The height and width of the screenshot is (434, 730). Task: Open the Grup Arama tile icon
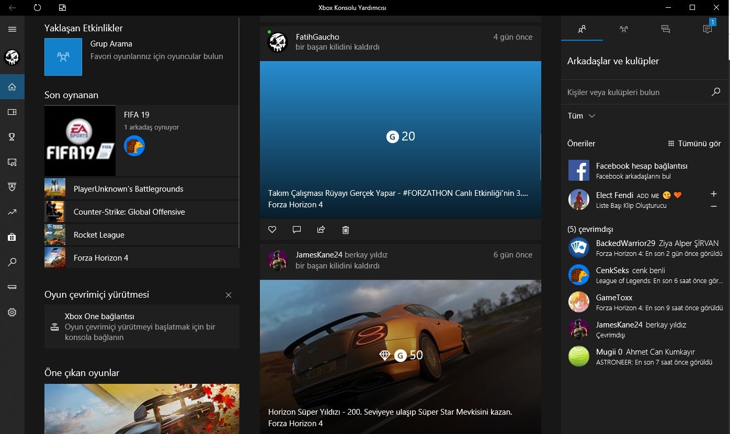coord(63,56)
